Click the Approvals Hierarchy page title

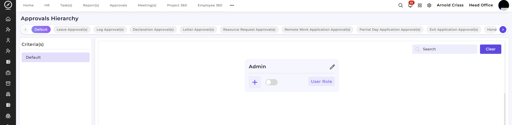[x=50, y=18]
